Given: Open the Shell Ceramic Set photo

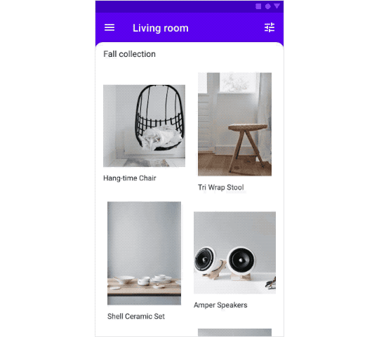Looking at the screenshot, I should (145, 253).
